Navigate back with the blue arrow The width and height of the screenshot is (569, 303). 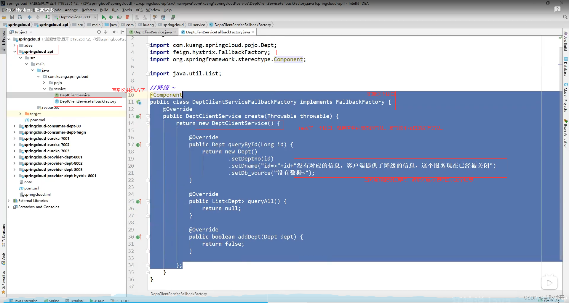tap(30, 17)
